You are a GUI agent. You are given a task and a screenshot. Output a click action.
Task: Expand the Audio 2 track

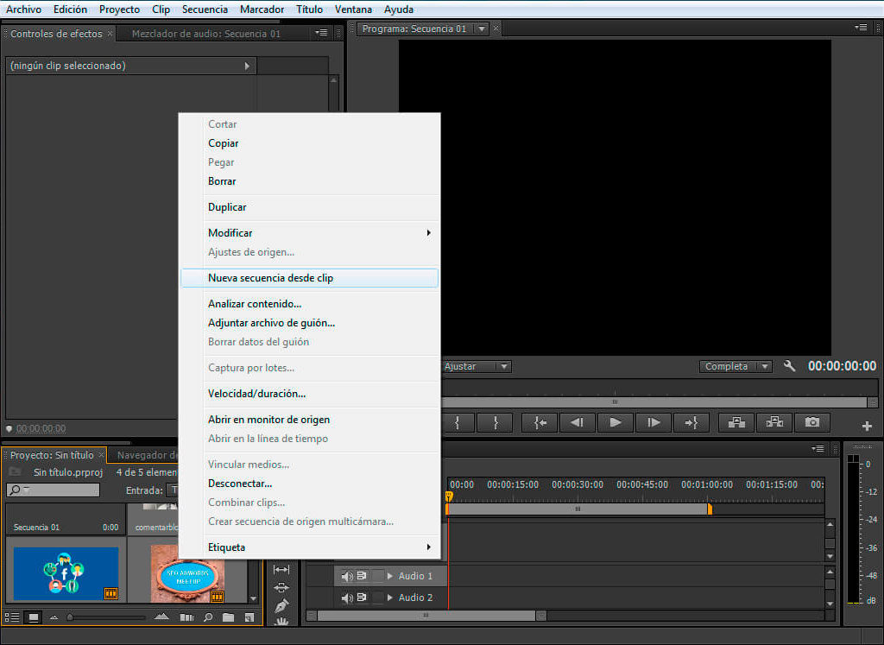click(389, 597)
